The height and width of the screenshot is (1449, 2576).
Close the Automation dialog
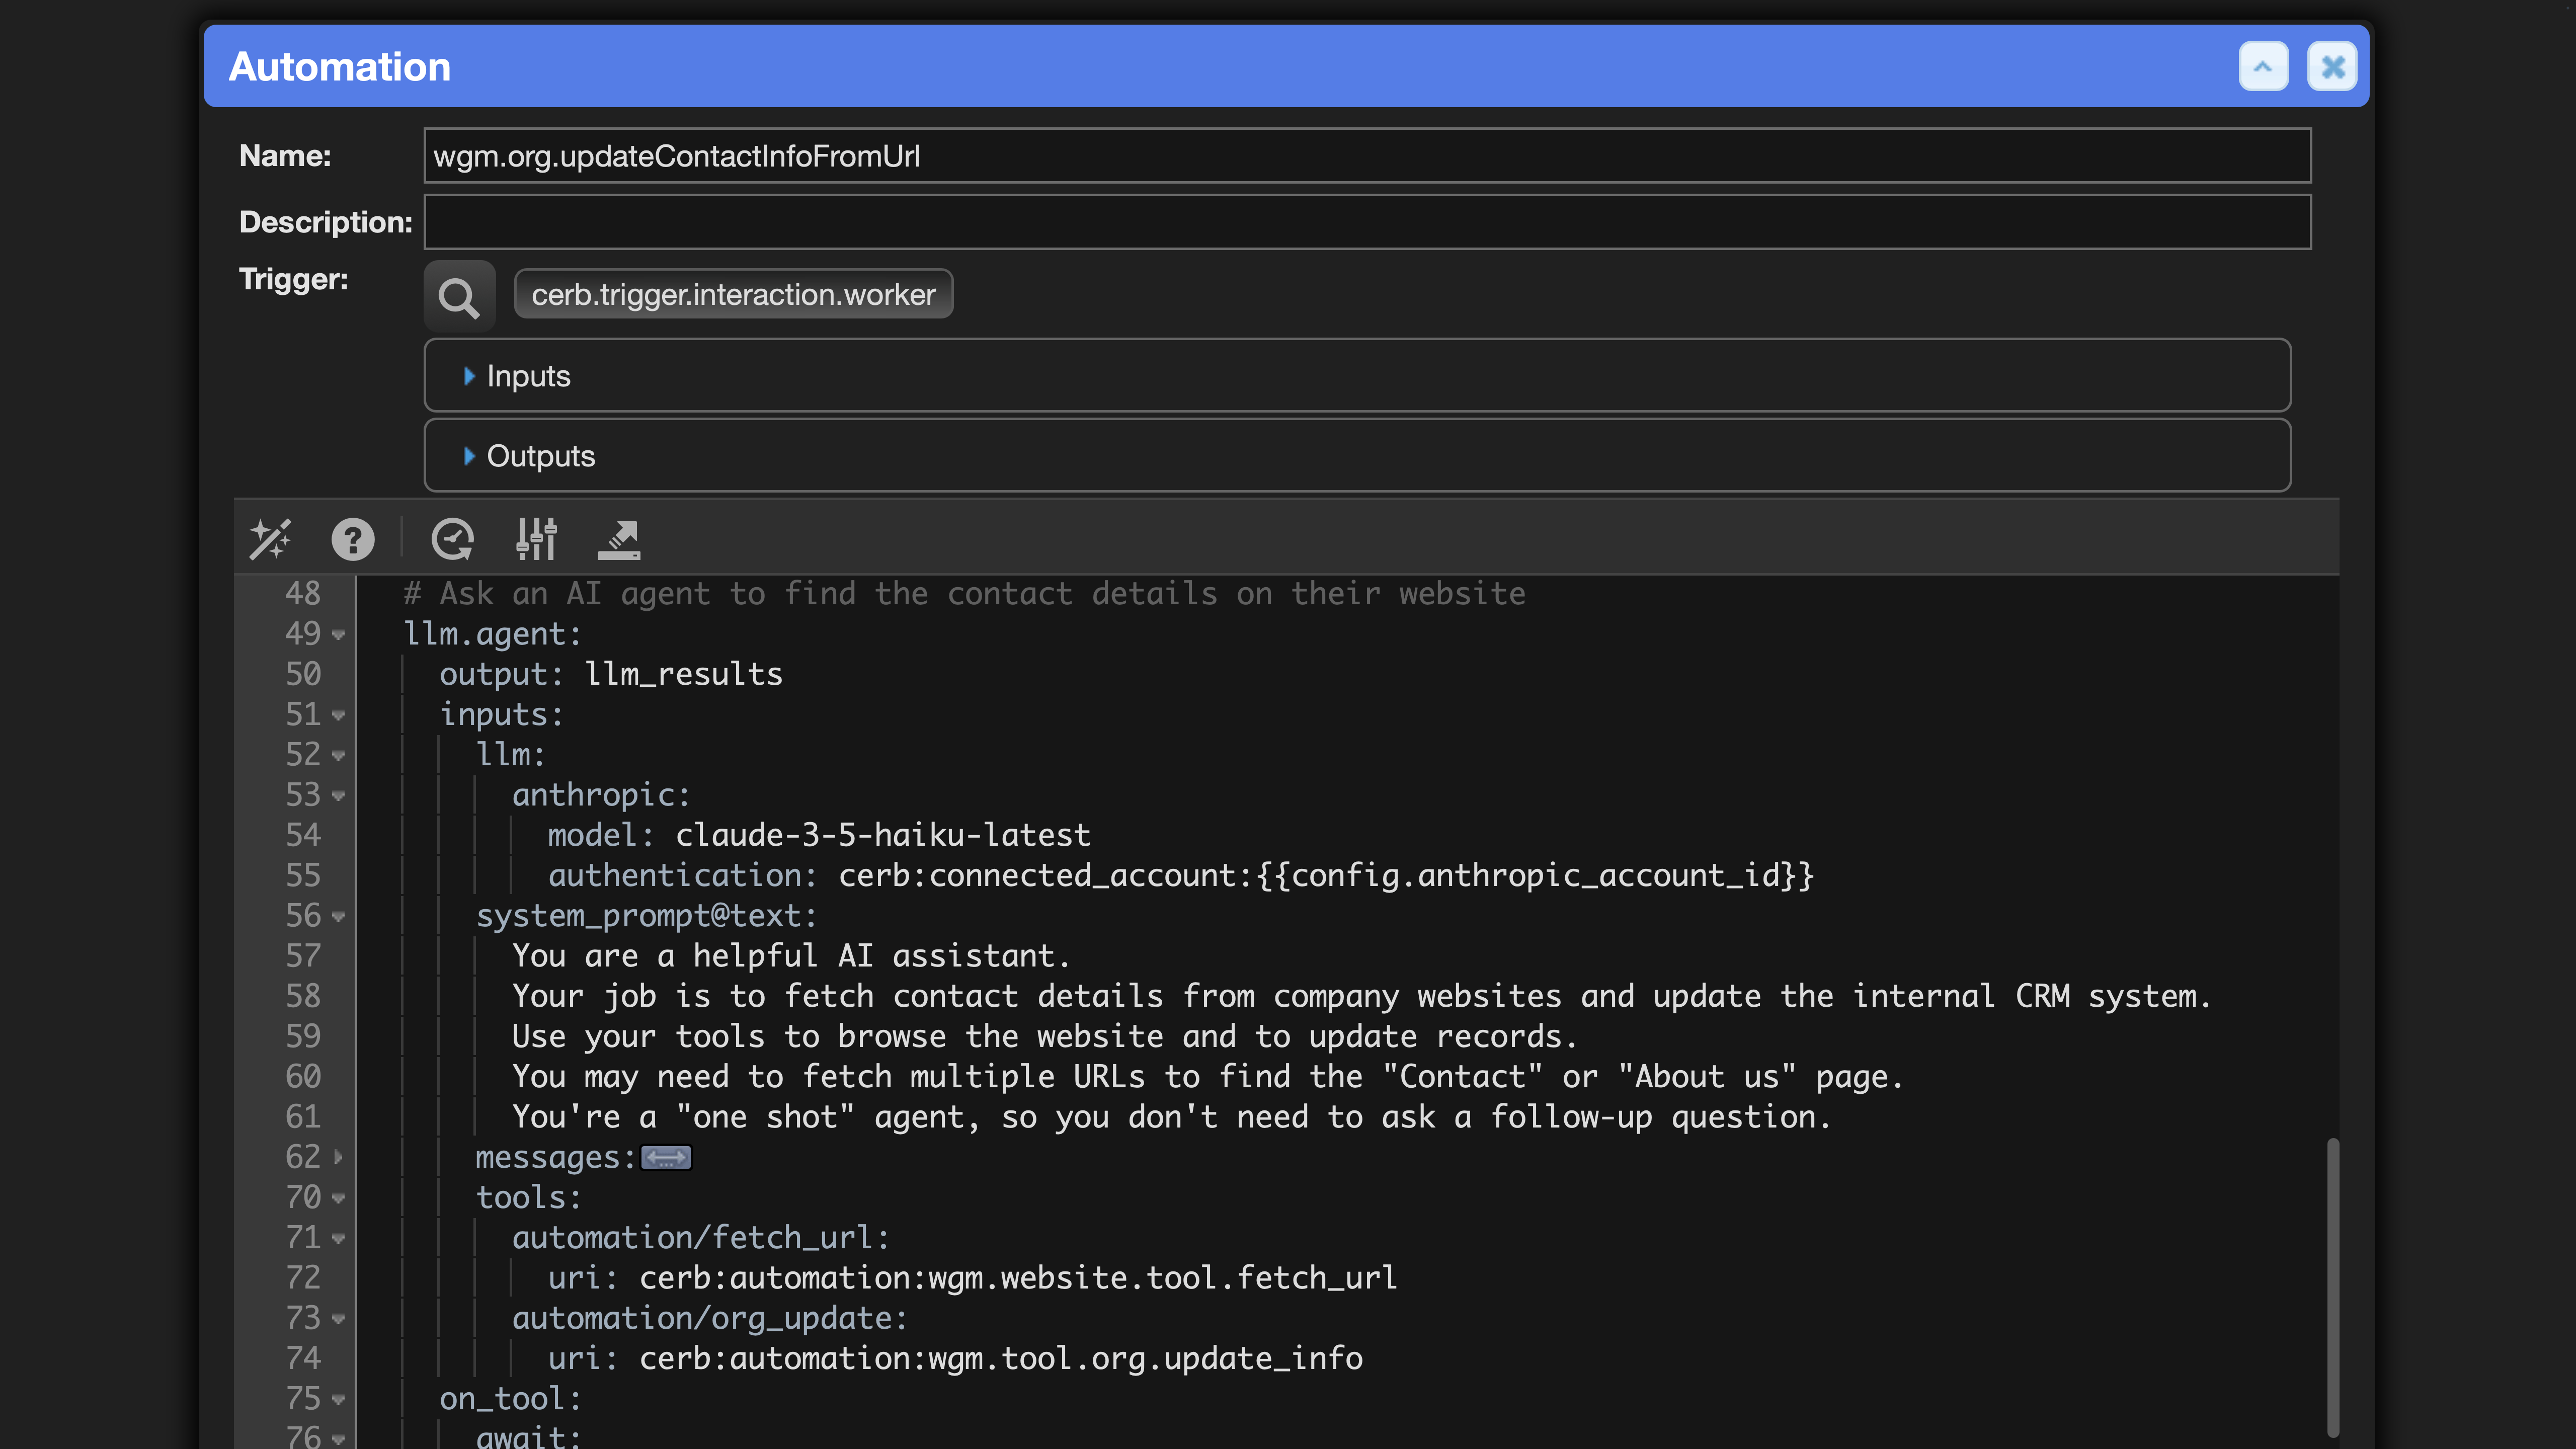click(x=2333, y=67)
